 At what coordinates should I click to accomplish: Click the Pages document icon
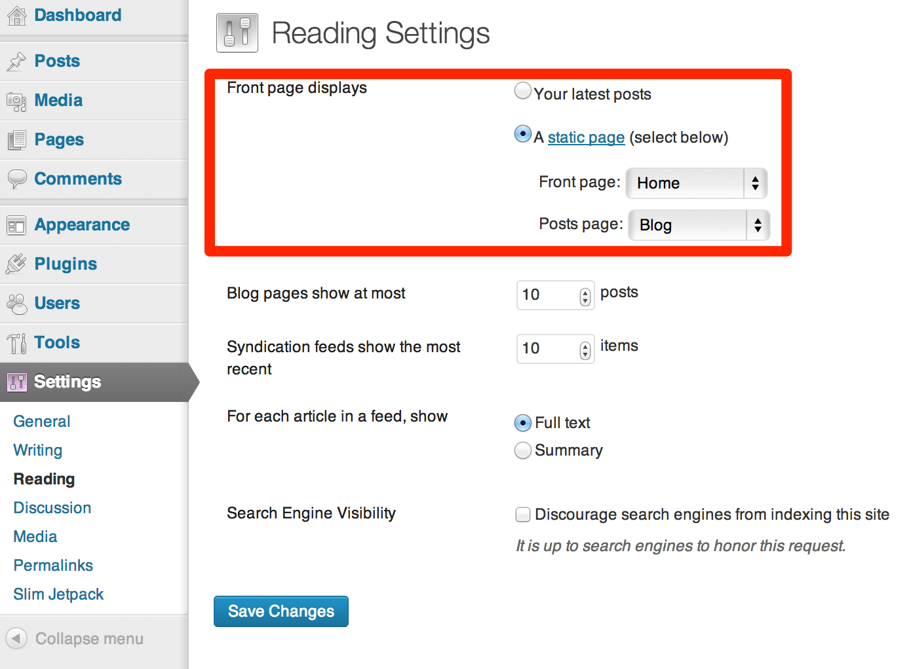pyautogui.click(x=16, y=139)
